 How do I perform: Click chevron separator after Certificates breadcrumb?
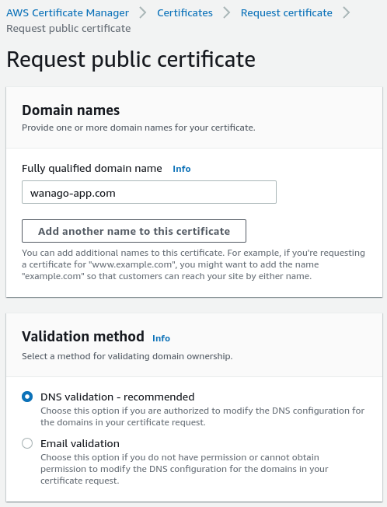pyautogui.click(x=227, y=13)
